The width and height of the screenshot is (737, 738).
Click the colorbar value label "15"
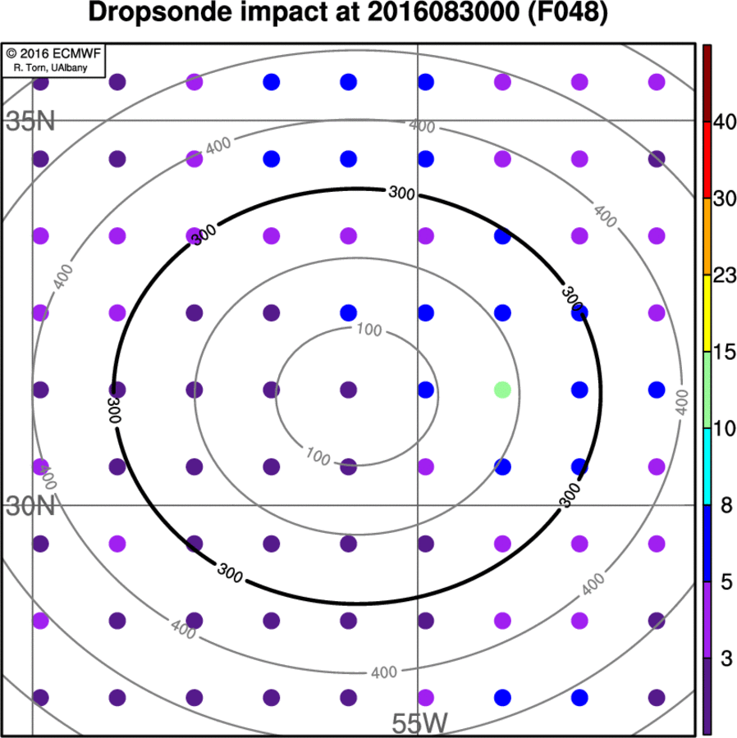pyautogui.click(x=725, y=352)
